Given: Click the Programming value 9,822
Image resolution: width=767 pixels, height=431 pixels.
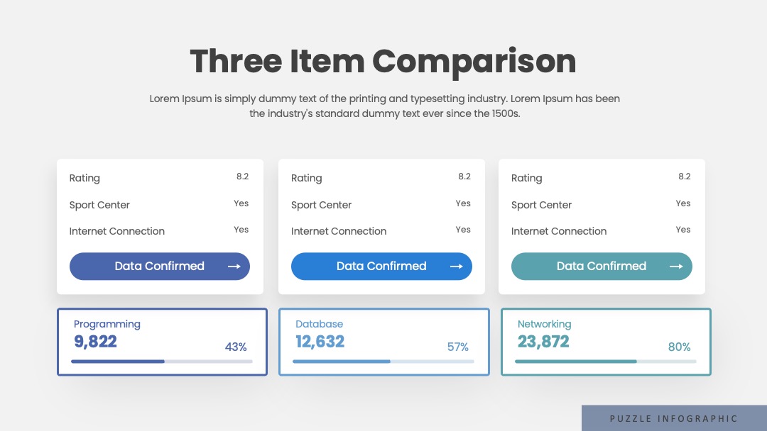Looking at the screenshot, I should (95, 342).
